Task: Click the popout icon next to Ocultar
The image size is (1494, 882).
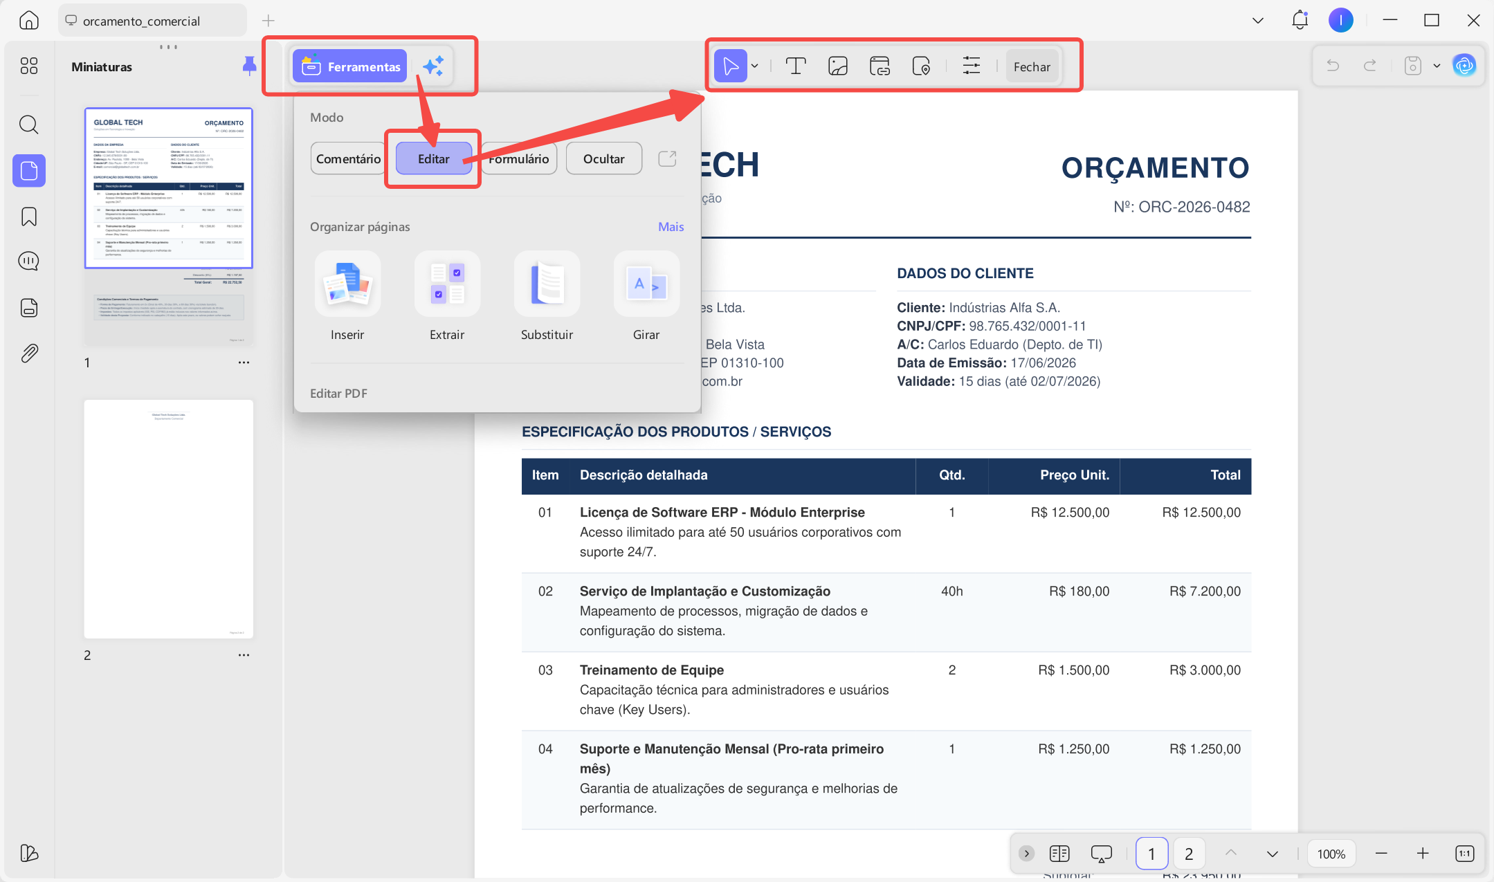Action: point(667,158)
